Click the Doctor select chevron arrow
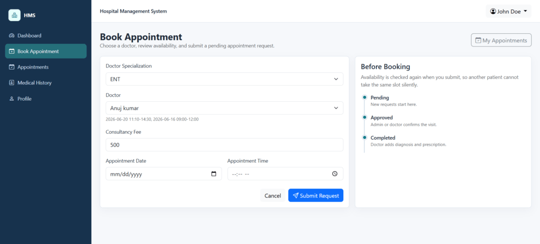 tap(336, 108)
